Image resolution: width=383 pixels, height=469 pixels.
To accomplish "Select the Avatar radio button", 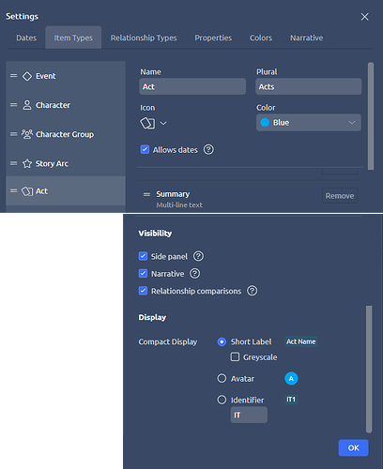I will point(222,378).
